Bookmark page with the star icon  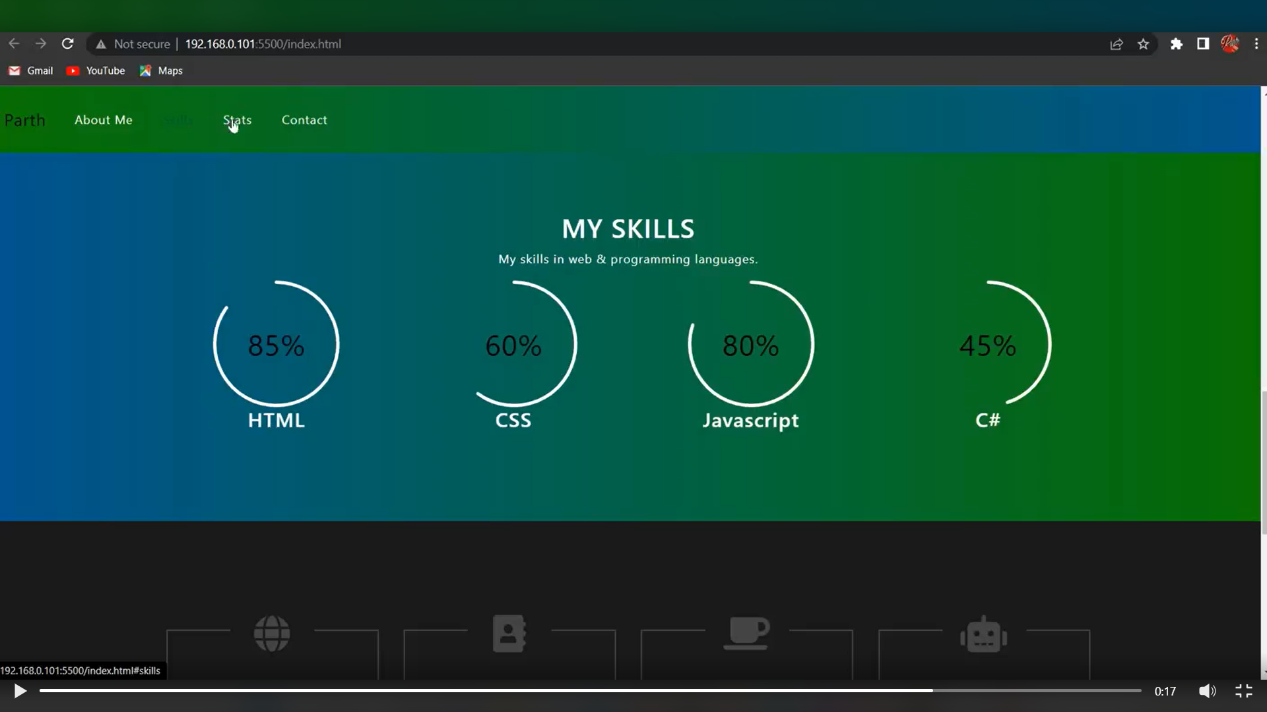pos(1144,44)
